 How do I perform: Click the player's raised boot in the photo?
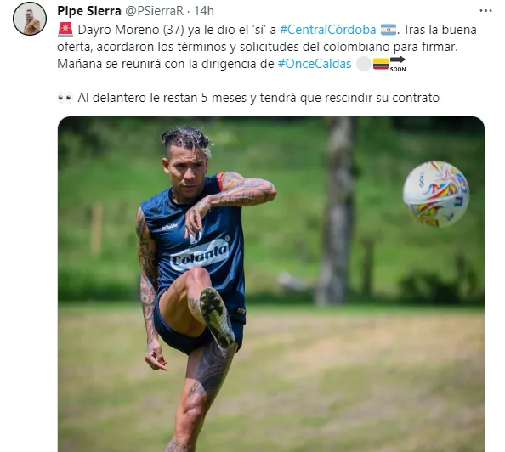pyautogui.click(x=217, y=316)
